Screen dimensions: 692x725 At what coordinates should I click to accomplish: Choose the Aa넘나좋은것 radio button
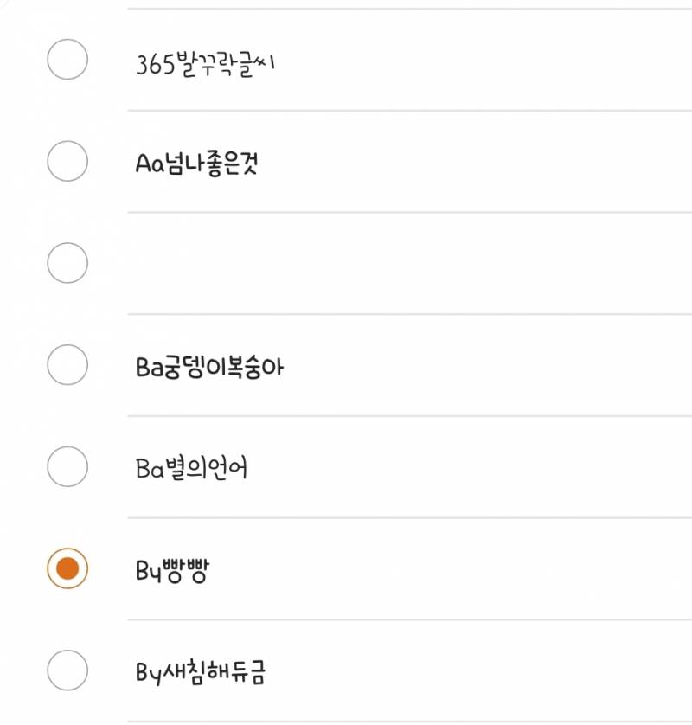[x=67, y=161]
